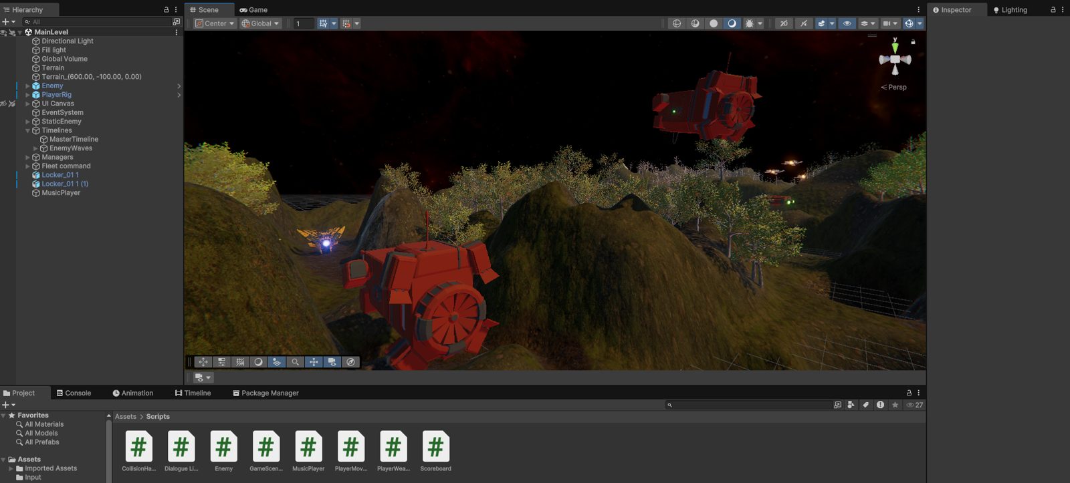Open the Global rotation handle dropdown
The height and width of the screenshot is (483, 1070).
tap(260, 23)
